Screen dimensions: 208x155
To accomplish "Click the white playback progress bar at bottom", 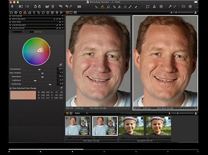I will (46, 149).
